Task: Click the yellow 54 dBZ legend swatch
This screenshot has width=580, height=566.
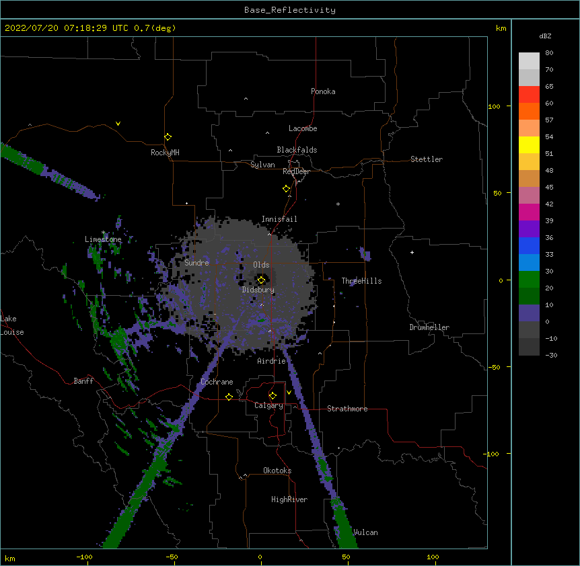Action: tap(529, 145)
